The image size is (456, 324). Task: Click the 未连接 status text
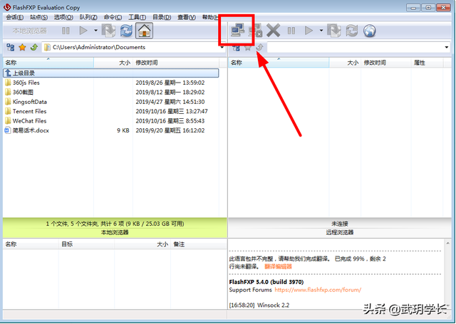click(340, 224)
